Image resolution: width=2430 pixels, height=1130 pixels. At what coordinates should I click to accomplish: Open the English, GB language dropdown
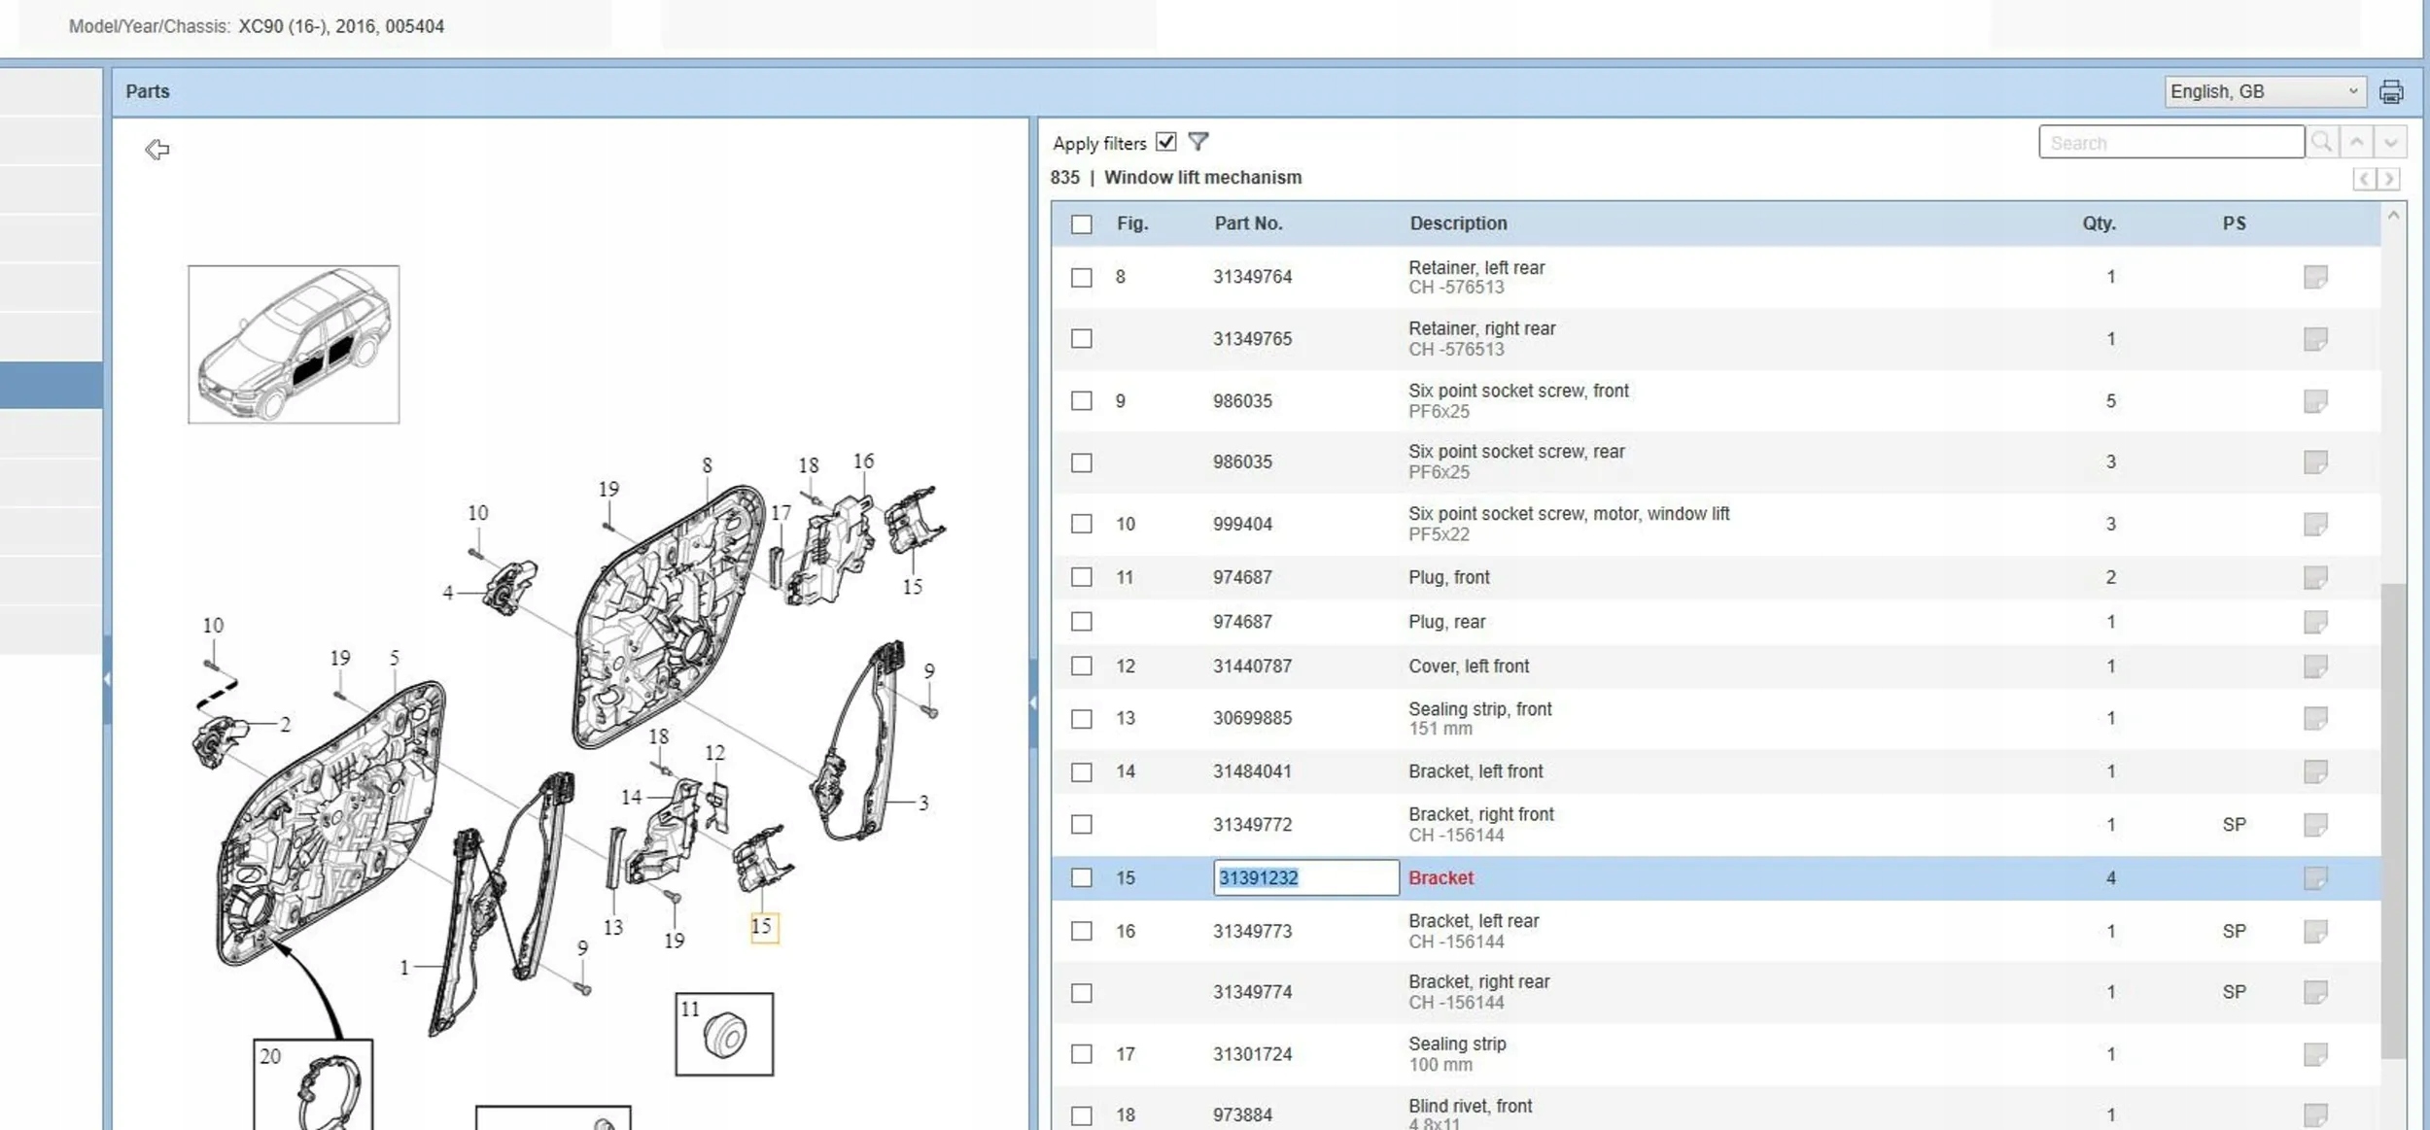2264,91
